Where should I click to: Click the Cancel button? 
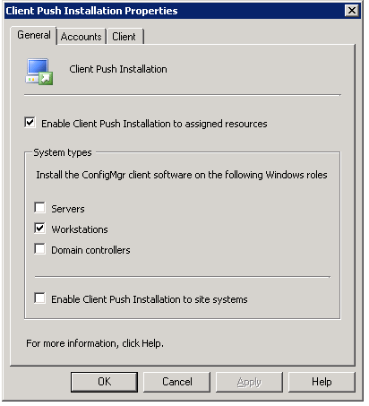pos(176,382)
